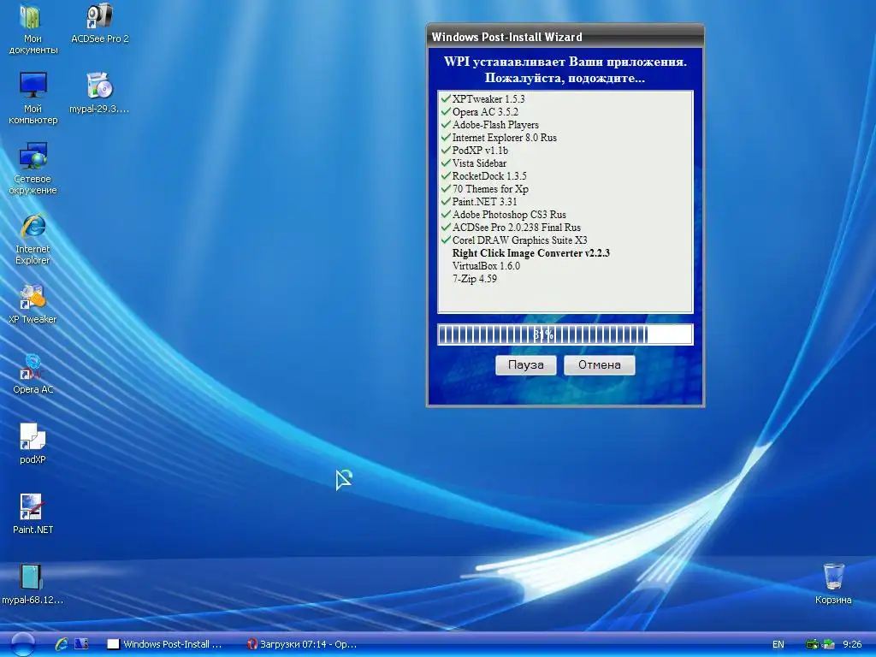Image resolution: width=876 pixels, height=657 pixels.
Task: Click the checkmark beside Paint.NET 3.31
Action: [x=445, y=201]
